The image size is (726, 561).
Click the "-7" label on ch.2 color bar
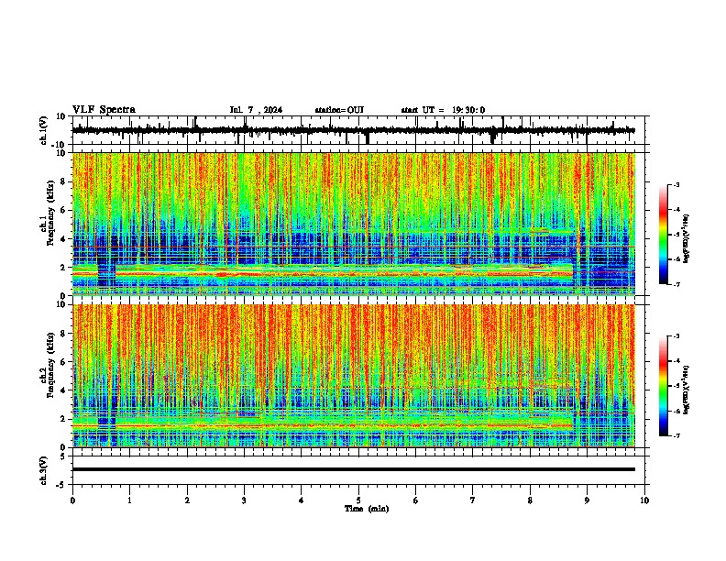pos(676,435)
